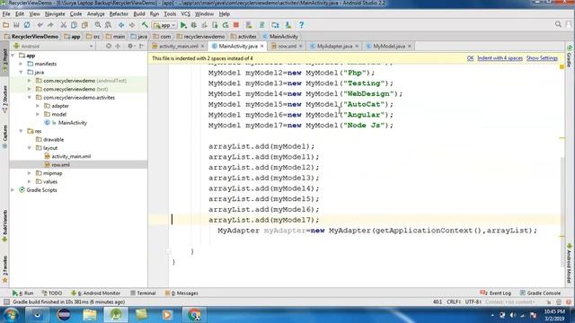Click the Help question mark icon

click(x=302, y=25)
